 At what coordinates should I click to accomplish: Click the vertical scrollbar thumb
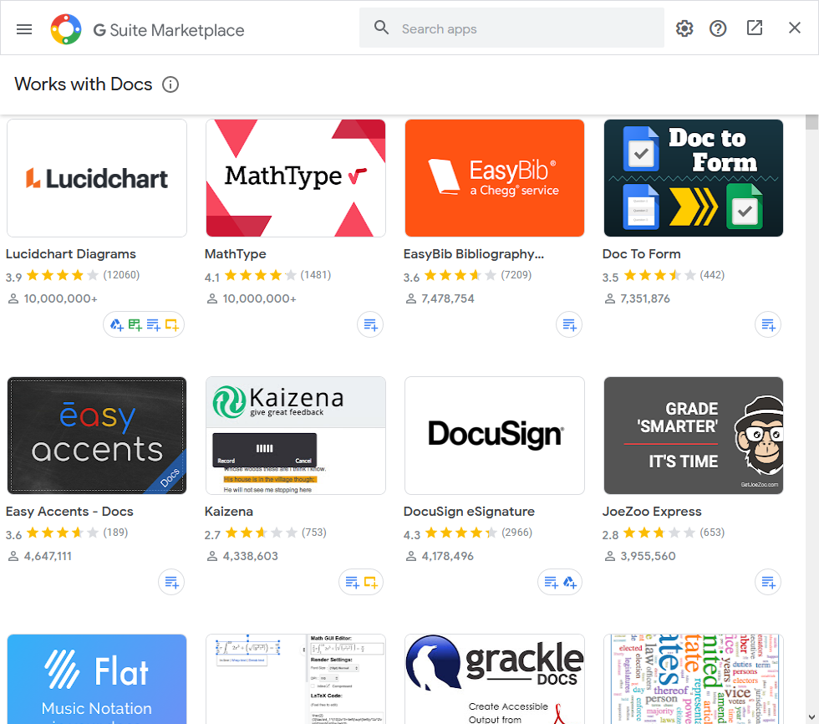(811, 122)
